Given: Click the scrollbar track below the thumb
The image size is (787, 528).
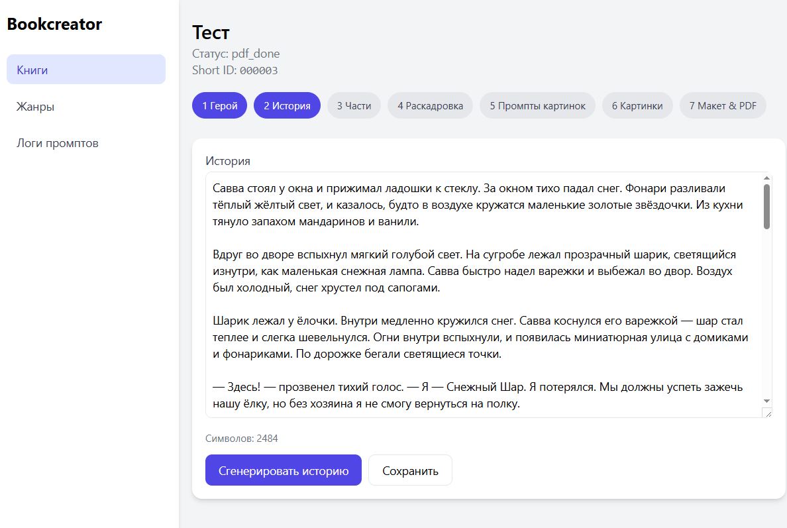Looking at the screenshot, I should [766, 311].
